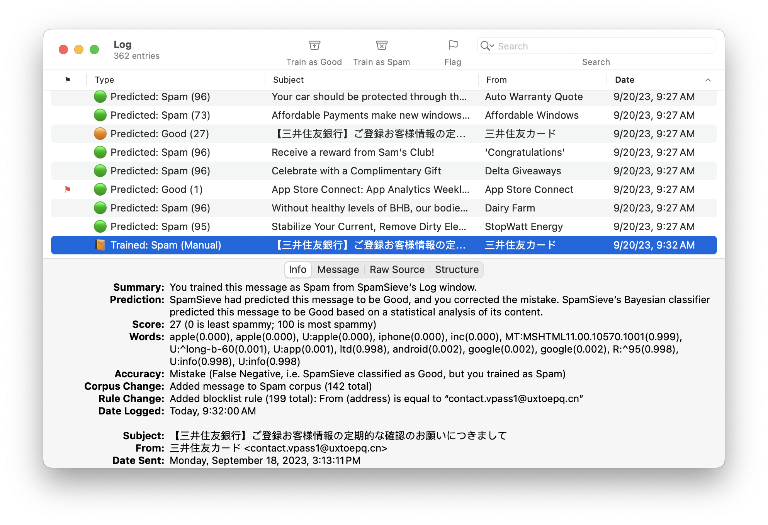Viewport: 768px width, 525px height.
Task: Click green status icon for Delta Giveaways row
Action: (x=100, y=171)
